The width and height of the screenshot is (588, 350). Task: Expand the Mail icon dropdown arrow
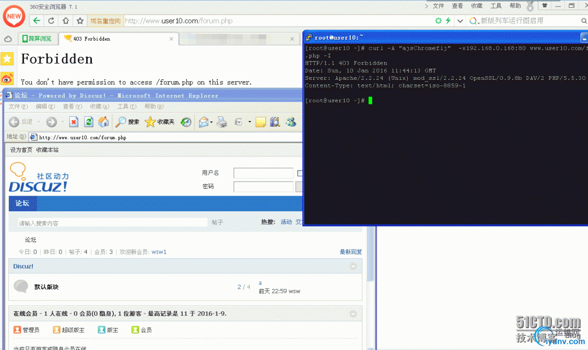click(211, 122)
